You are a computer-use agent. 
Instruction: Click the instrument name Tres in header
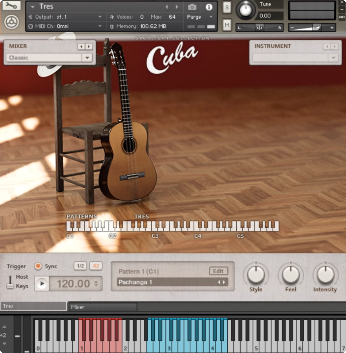pyautogui.click(x=46, y=6)
